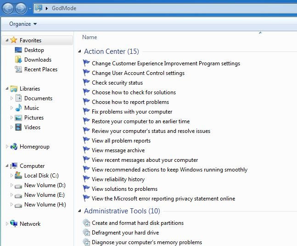Viewport: 297px width, 246px height.
Task: Click icon beside Create and format hard disk partitions
Action: pos(86,223)
